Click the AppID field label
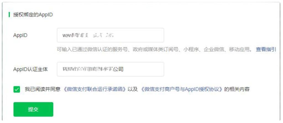 pos(20,35)
